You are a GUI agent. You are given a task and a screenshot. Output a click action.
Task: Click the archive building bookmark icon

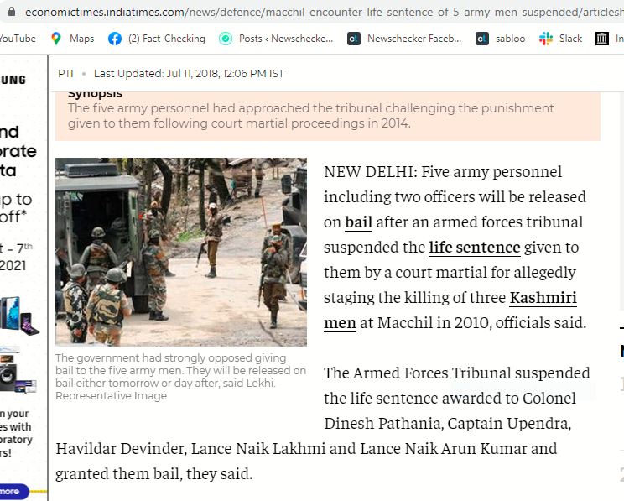601,39
